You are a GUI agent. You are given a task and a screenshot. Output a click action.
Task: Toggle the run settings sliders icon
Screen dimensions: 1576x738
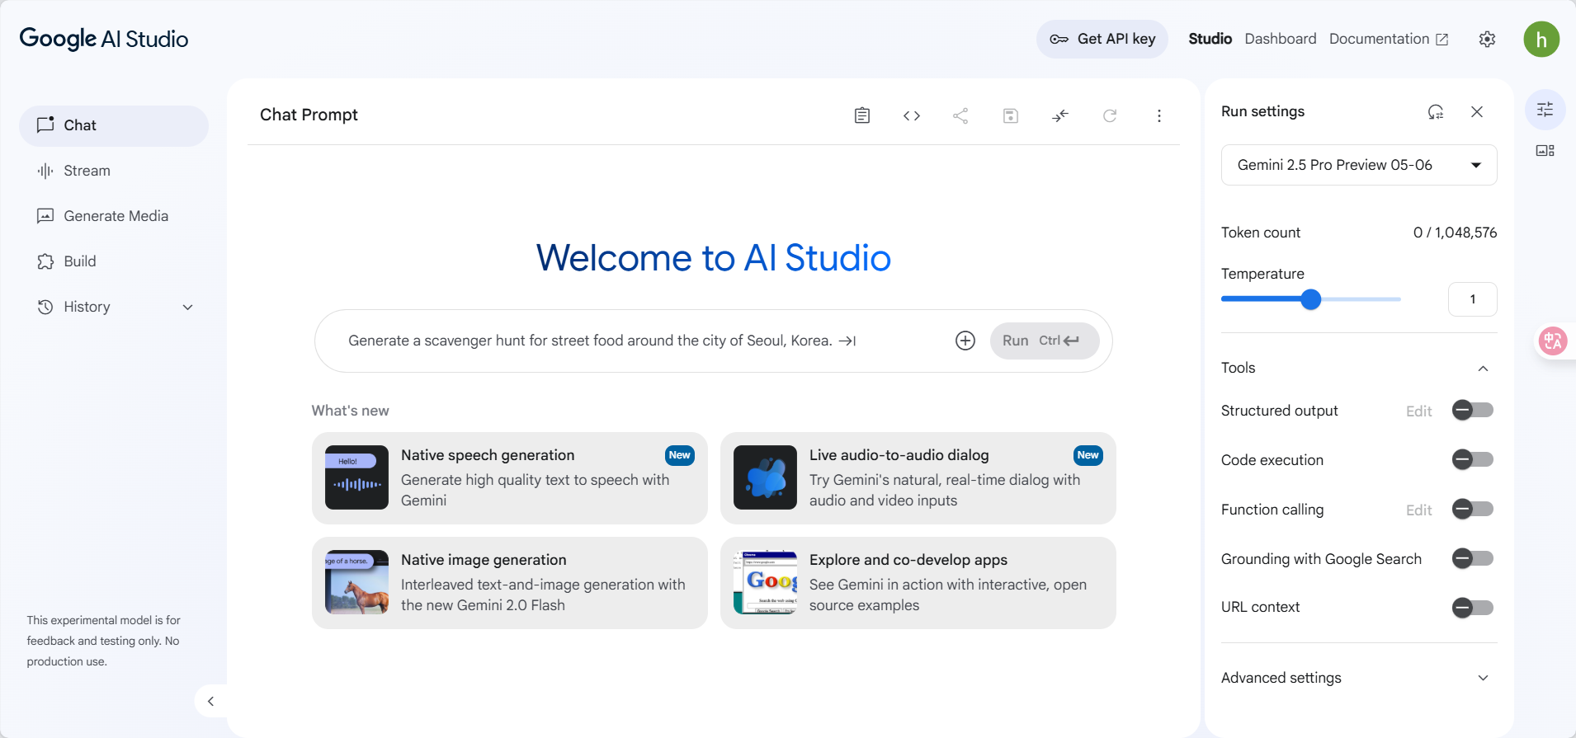click(1545, 110)
